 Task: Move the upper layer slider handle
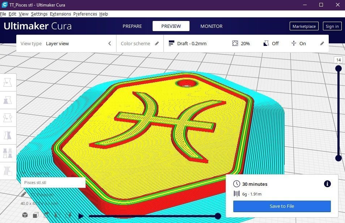pyautogui.click(x=338, y=69)
